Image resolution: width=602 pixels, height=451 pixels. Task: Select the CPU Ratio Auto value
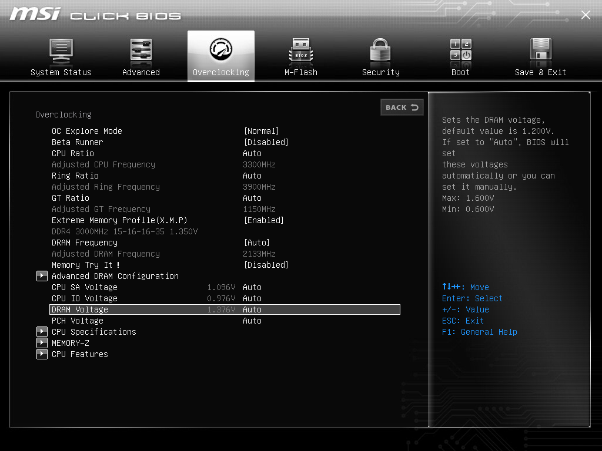[252, 153]
